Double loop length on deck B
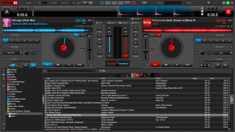 click(209, 65)
